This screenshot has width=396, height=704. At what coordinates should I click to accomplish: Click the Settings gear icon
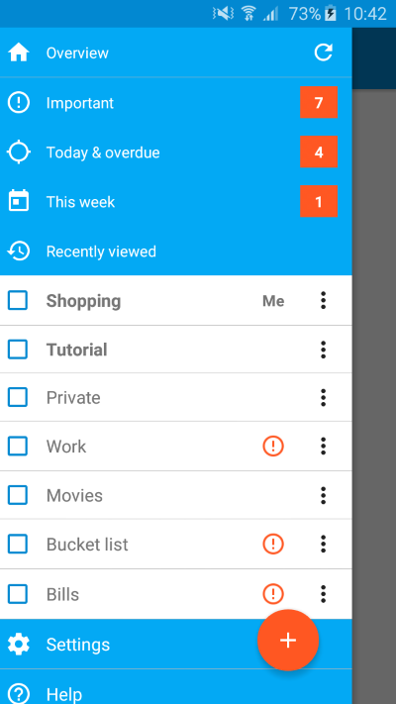[19, 645]
